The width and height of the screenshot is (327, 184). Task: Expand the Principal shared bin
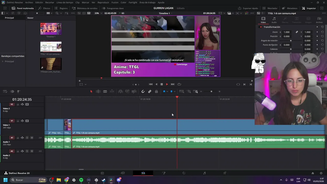tap(3, 61)
